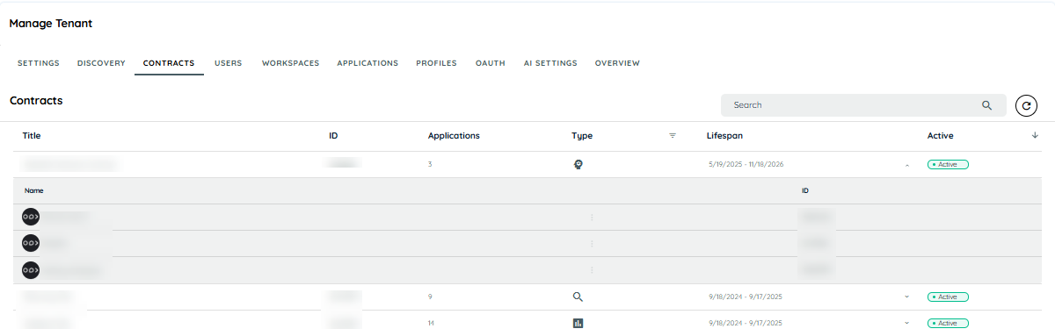This screenshot has width=1055, height=336.
Task: Select the OAuth tab
Action: click(490, 63)
